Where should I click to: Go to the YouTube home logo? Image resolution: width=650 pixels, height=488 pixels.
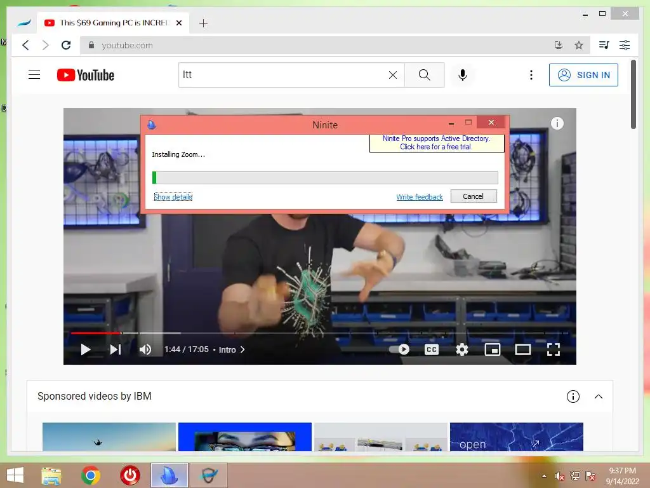(86, 75)
